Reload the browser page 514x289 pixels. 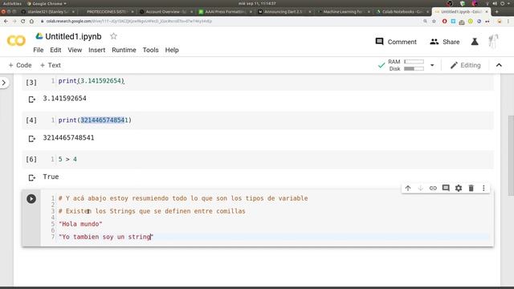click(22, 21)
